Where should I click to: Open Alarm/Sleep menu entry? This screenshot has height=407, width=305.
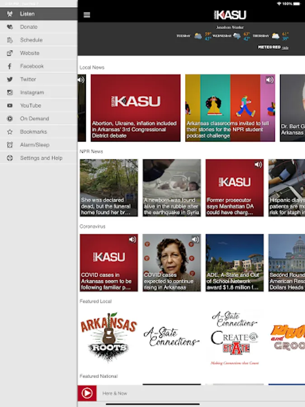click(39, 145)
